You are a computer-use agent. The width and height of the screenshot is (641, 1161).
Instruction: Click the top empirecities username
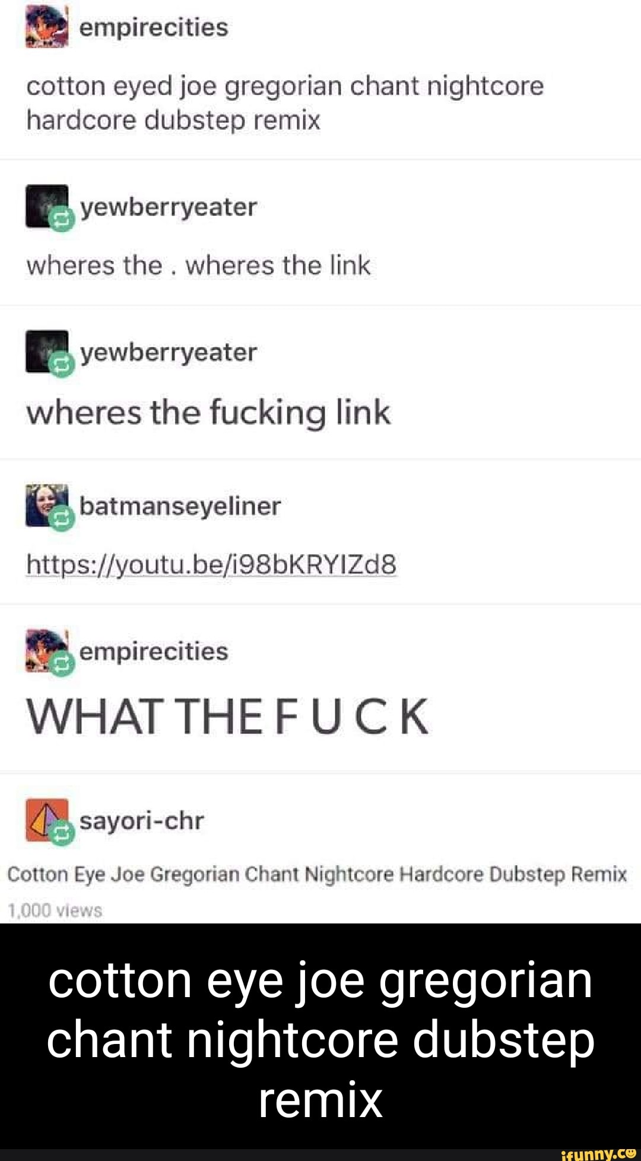coord(154,27)
